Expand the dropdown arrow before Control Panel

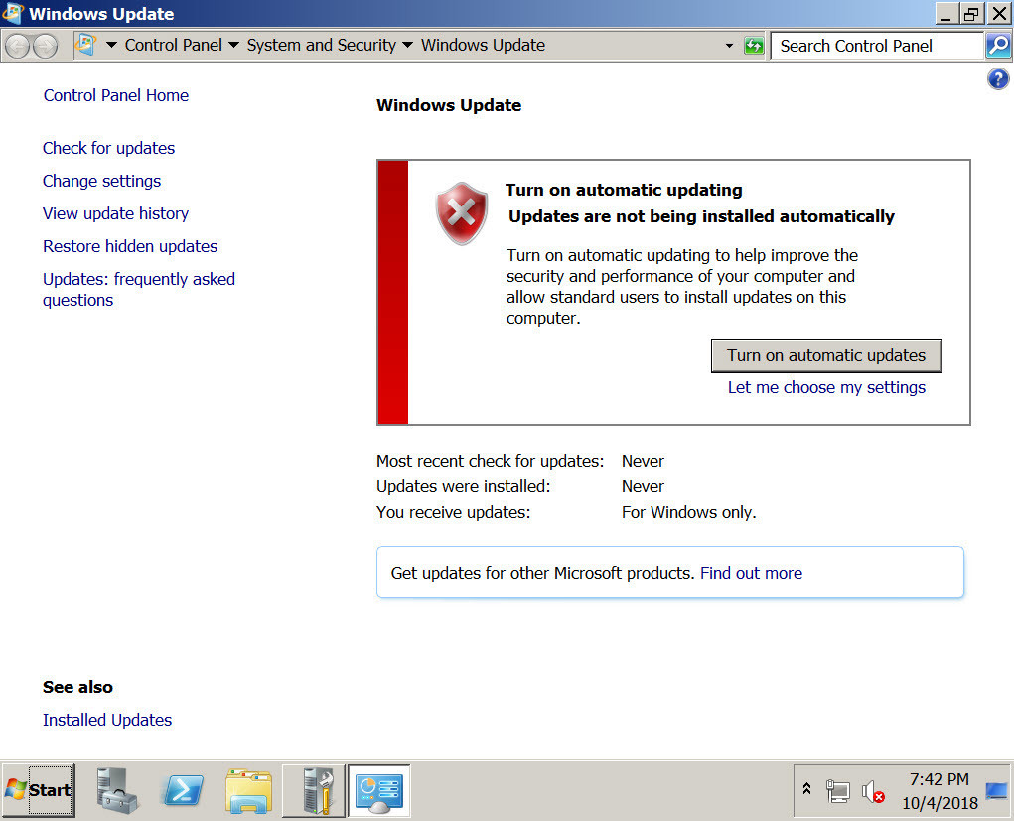[x=112, y=46]
